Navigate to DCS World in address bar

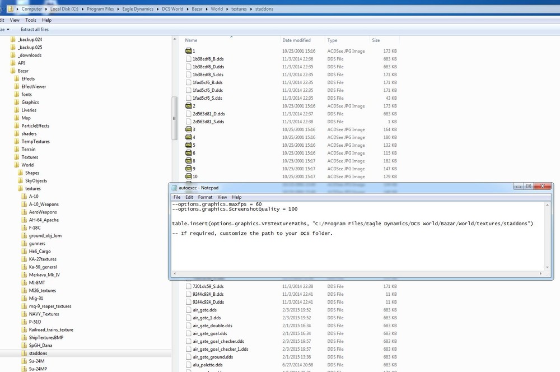coord(172,9)
